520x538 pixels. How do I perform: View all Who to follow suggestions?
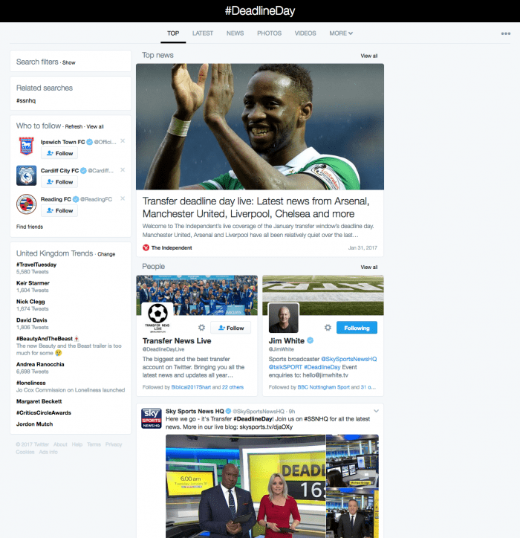(95, 126)
